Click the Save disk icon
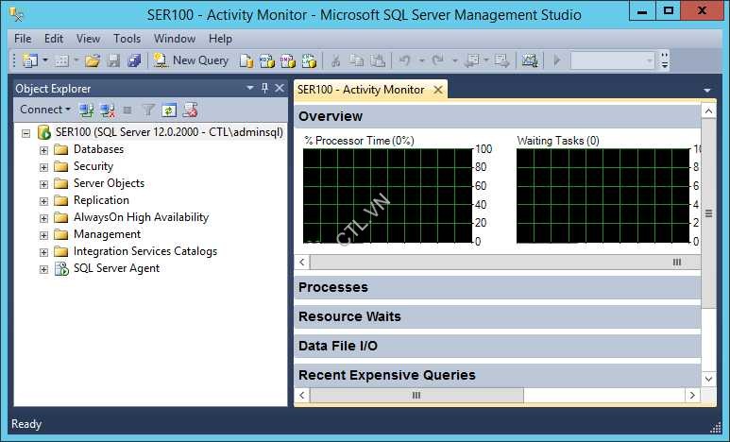This screenshot has height=442, width=730. [x=113, y=60]
